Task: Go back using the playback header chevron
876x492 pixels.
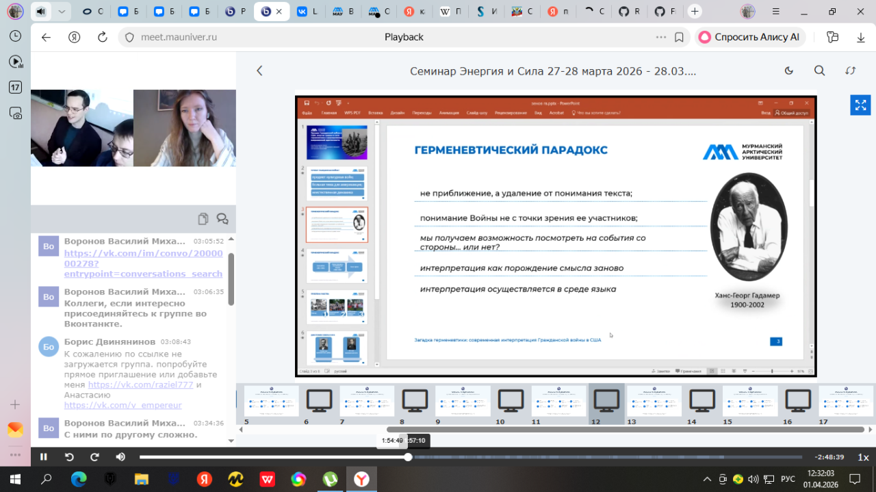Action: tap(259, 70)
